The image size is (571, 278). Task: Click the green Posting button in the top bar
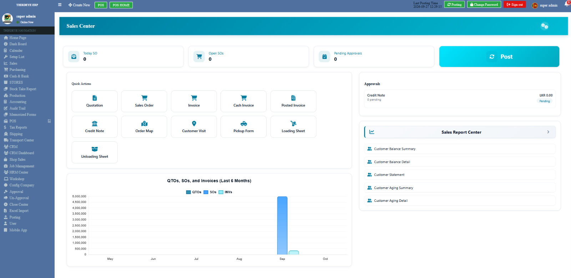pos(454,5)
